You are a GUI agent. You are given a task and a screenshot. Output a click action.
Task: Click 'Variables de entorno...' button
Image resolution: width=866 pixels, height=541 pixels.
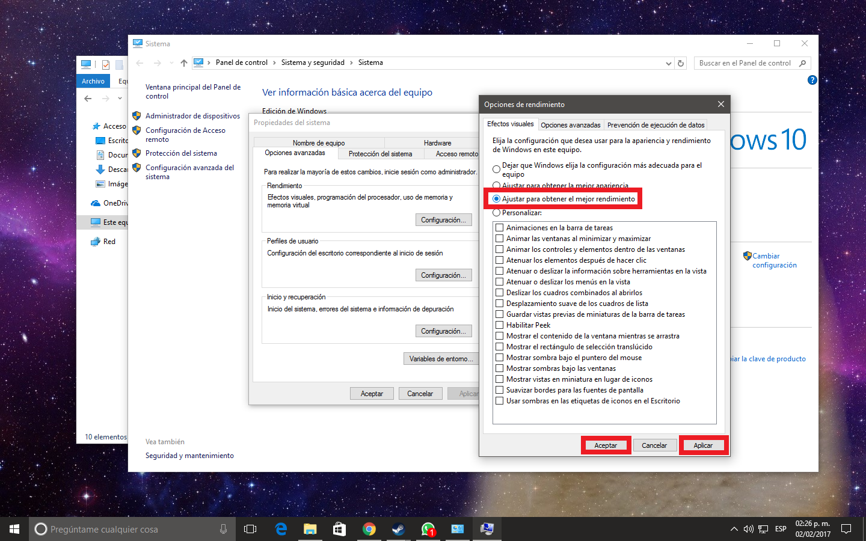(x=441, y=359)
